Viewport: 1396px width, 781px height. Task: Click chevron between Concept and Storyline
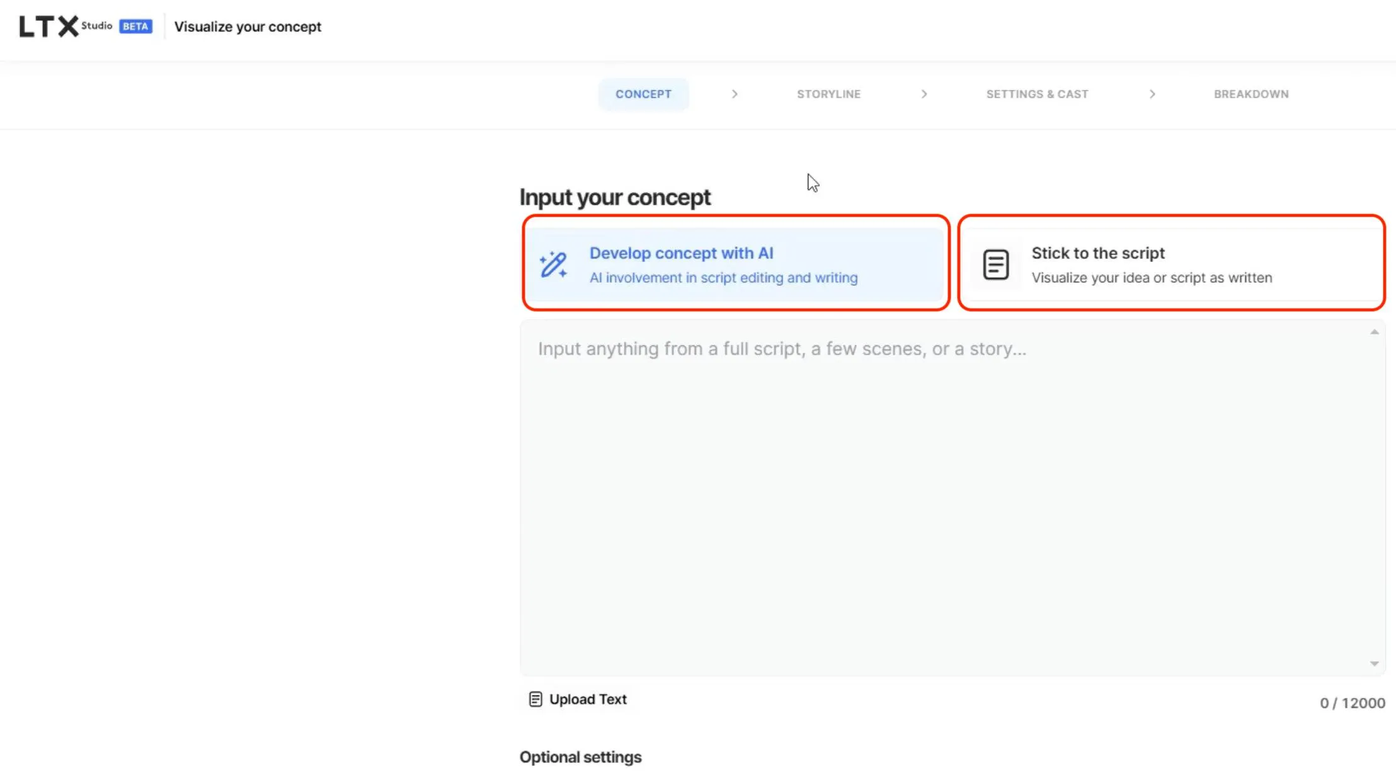coord(735,94)
